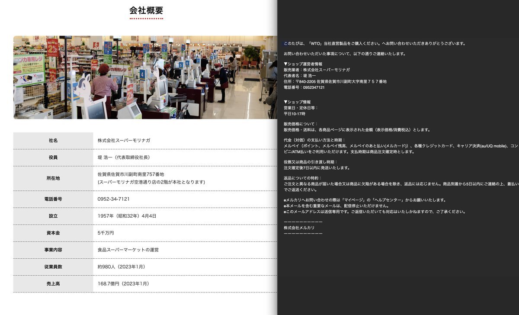Select the 社名 row label
Screen dimensions: 519x315
coord(53,141)
